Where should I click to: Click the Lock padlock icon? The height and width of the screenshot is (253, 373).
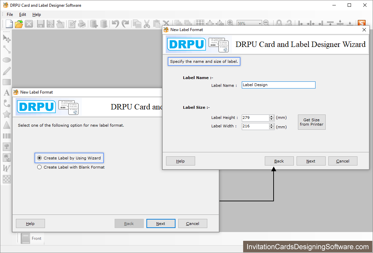(279, 23)
